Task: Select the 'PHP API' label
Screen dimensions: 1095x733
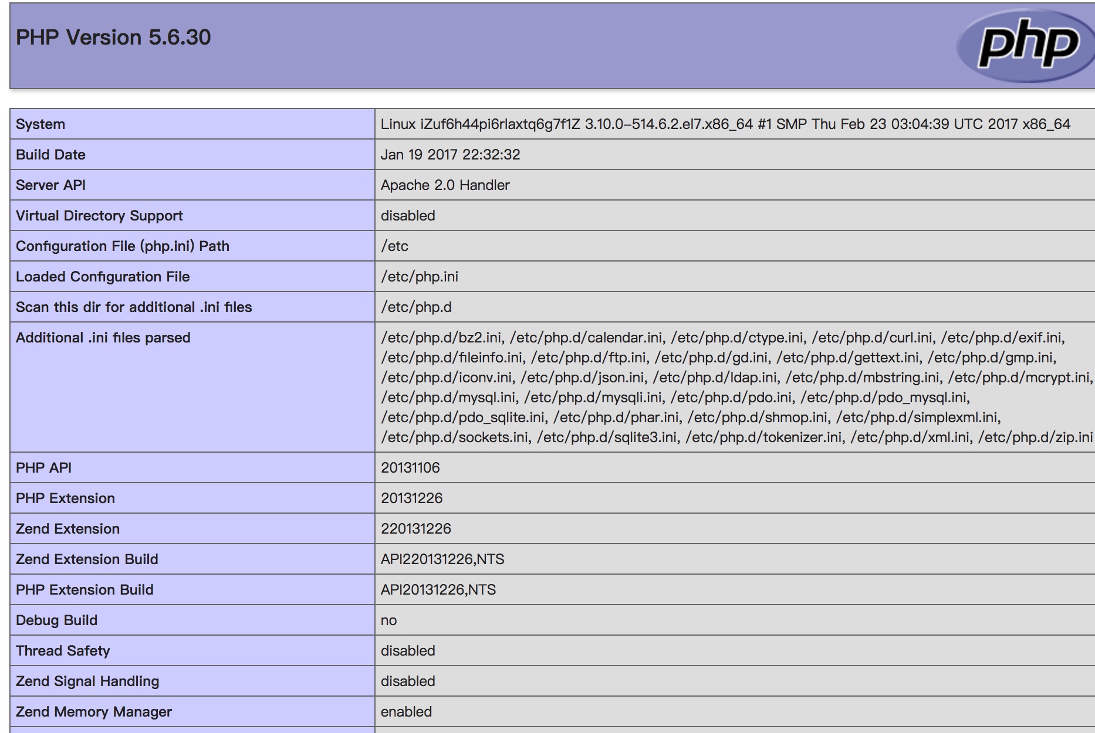Action: tap(43, 468)
